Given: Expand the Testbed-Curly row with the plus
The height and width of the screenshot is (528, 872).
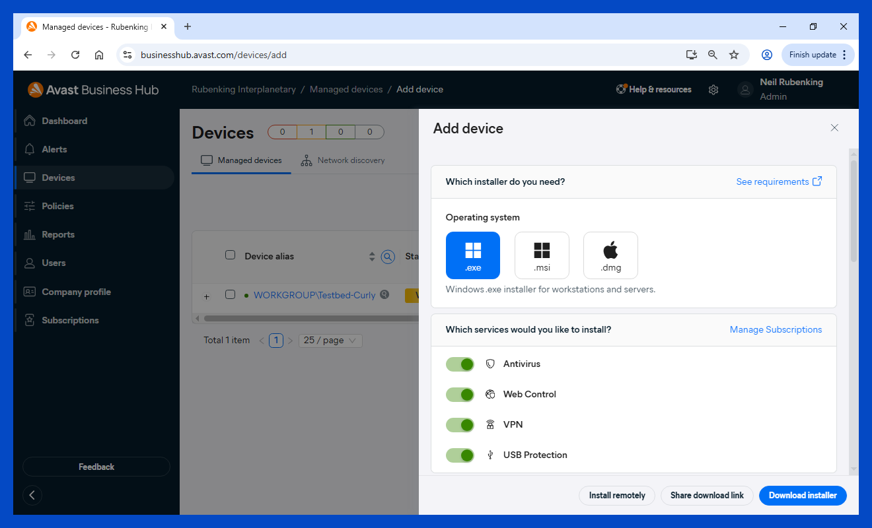Looking at the screenshot, I should pos(206,296).
